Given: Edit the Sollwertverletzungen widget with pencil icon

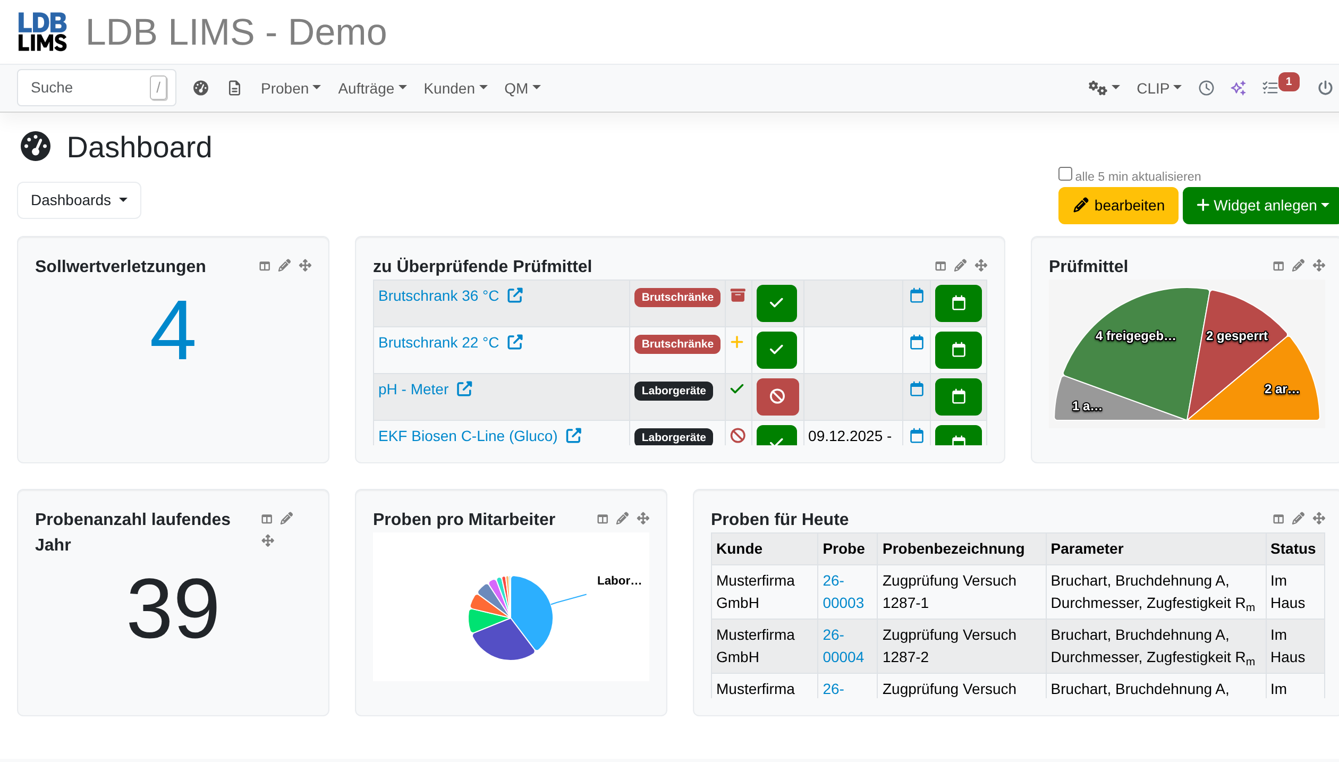Looking at the screenshot, I should (x=284, y=265).
